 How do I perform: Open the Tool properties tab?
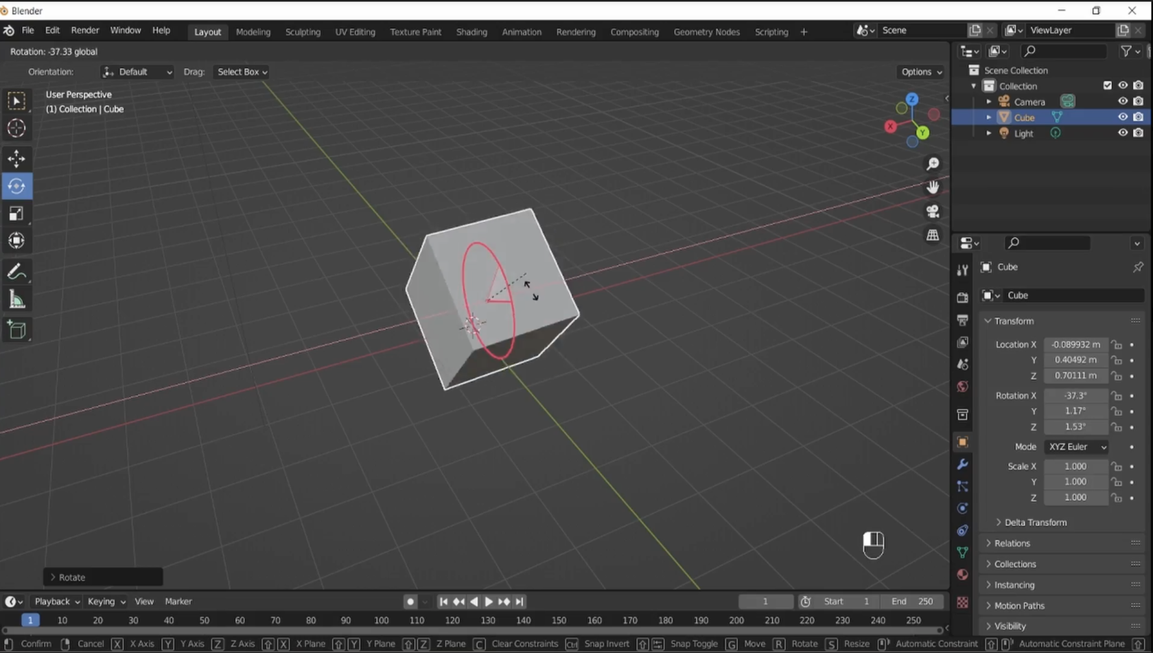pos(962,270)
